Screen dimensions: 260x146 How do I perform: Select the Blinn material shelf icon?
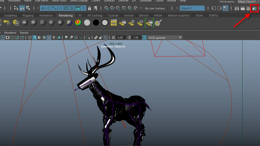(34, 23)
